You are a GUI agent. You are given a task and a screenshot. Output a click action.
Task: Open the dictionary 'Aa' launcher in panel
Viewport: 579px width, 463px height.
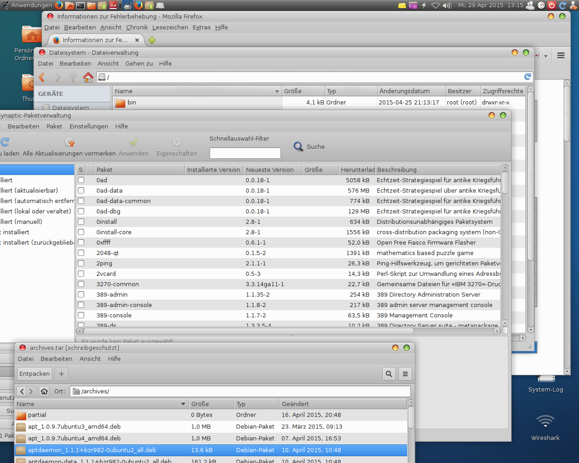(x=113, y=5)
